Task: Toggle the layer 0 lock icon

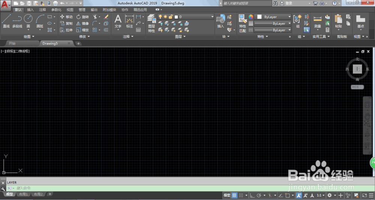Action: click(x=171, y=17)
